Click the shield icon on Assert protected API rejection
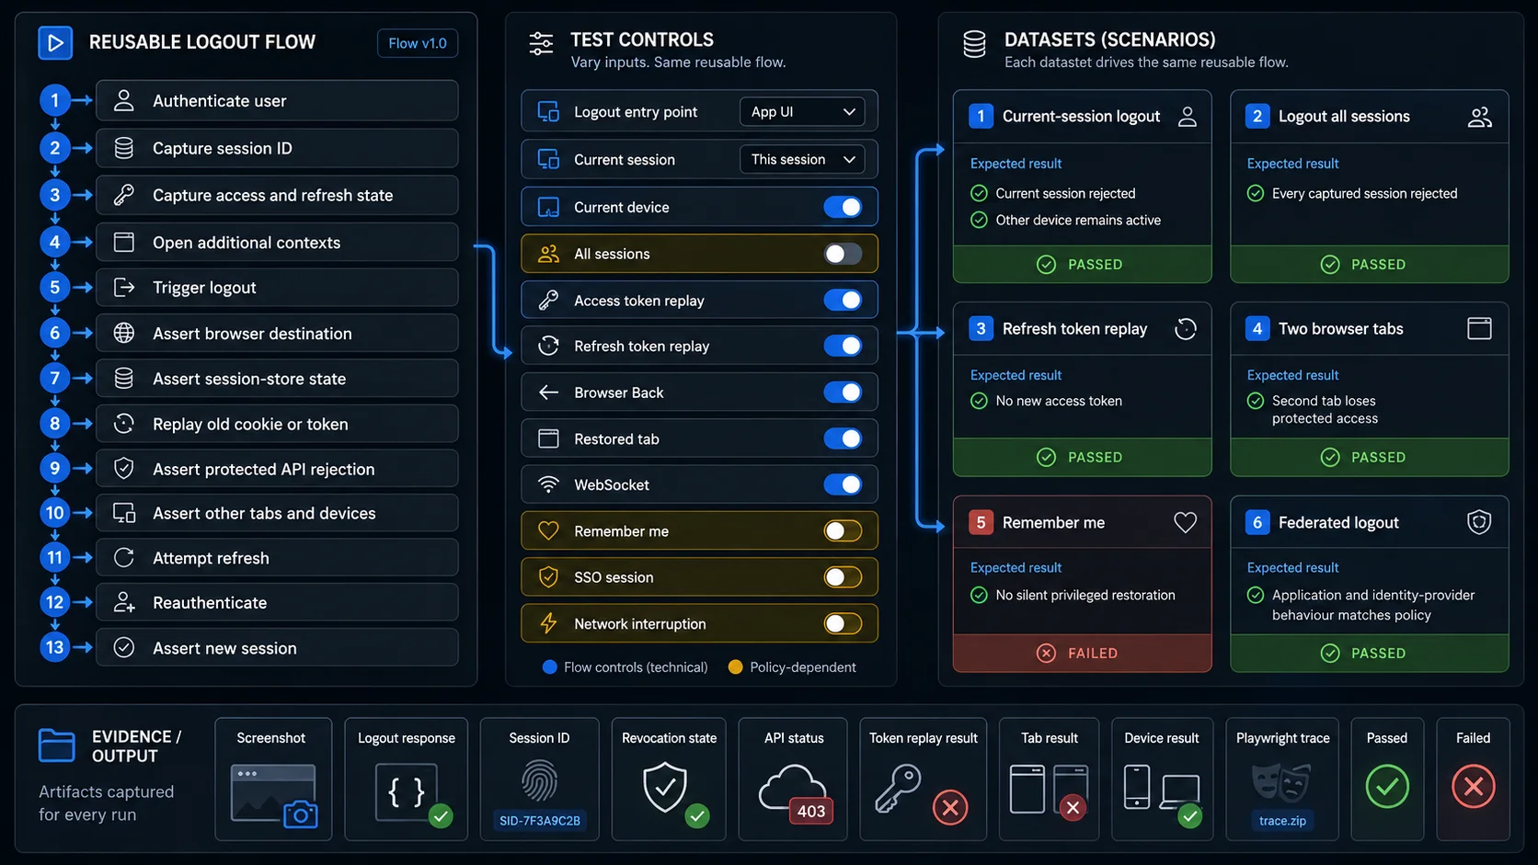 click(x=124, y=469)
